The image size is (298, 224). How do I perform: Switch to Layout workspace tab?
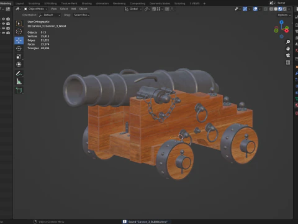pos(20,3)
